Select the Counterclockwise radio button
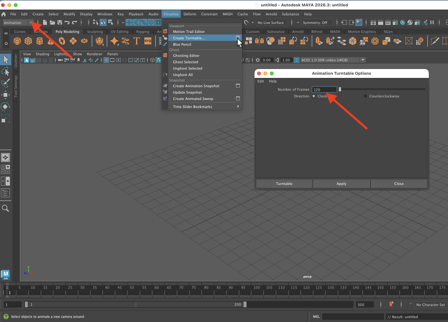This screenshot has height=322, width=448. [x=366, y=96]
